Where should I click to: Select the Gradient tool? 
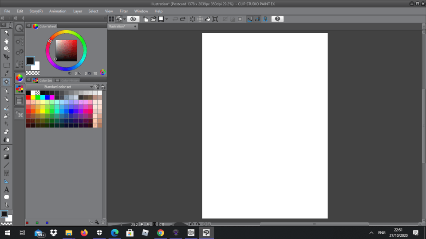(x=7, y=157)
